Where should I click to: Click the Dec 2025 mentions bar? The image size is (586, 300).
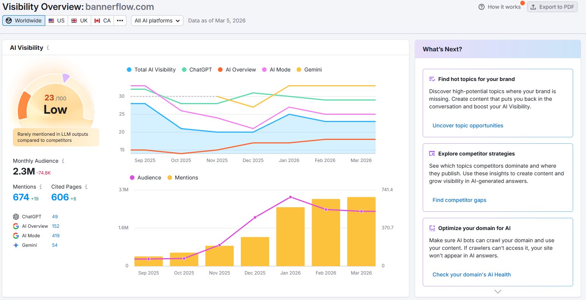coord(255,251)
